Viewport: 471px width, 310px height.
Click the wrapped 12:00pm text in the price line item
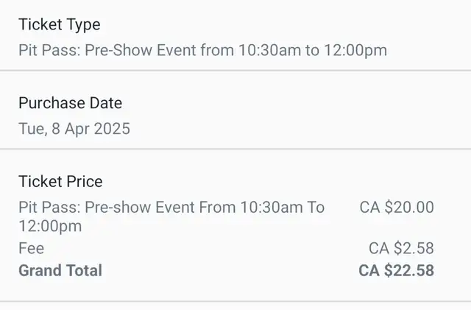[50, 226]
